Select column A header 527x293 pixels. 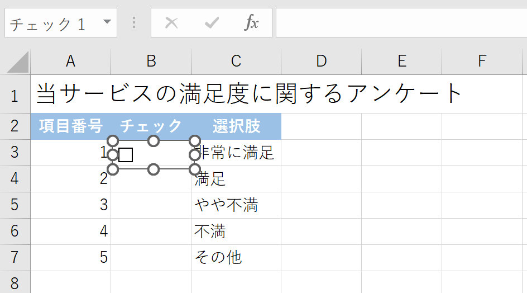70,62
